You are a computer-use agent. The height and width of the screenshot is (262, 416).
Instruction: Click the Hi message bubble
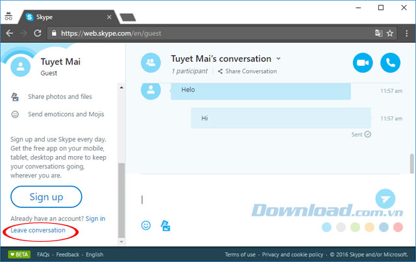pyautogui.click(x=281, y=118)
